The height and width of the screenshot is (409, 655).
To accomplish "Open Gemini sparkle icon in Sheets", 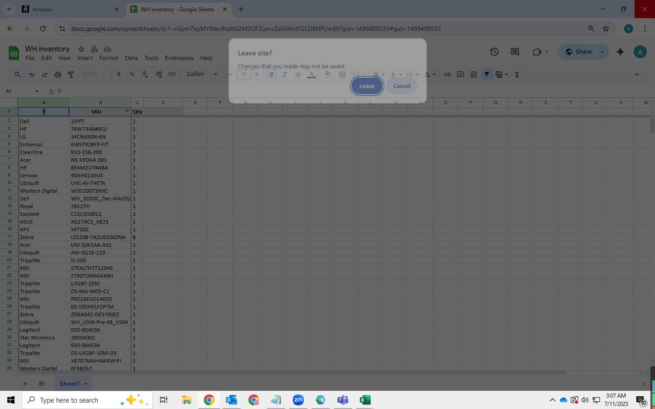I will coord(620,52).
